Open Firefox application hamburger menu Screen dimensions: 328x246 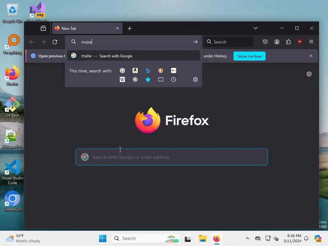[311, 42]
